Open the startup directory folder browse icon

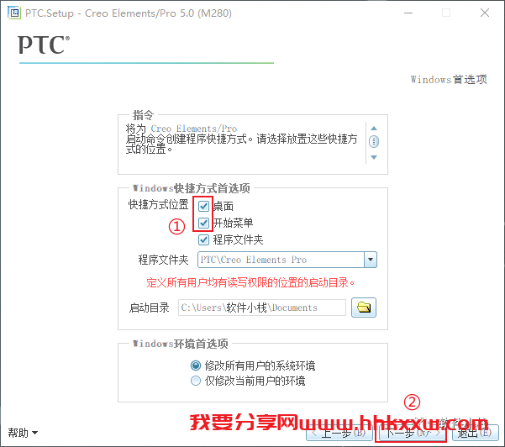363,308
